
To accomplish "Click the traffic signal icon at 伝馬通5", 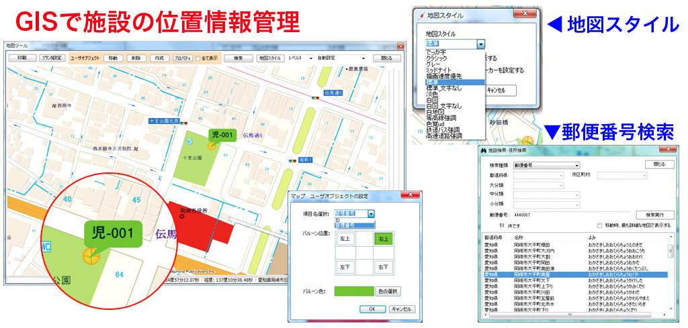I will [x=314, y=97].
